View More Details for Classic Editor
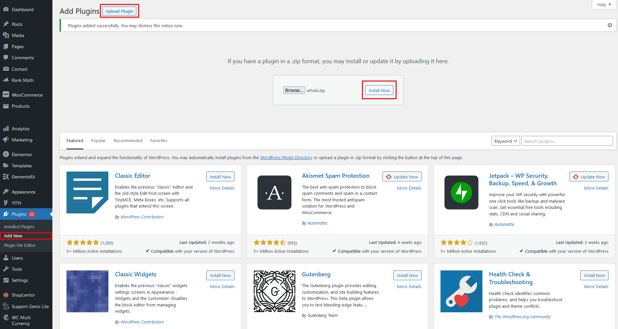Viewport: 618px width, 329px height. (222, 188)
